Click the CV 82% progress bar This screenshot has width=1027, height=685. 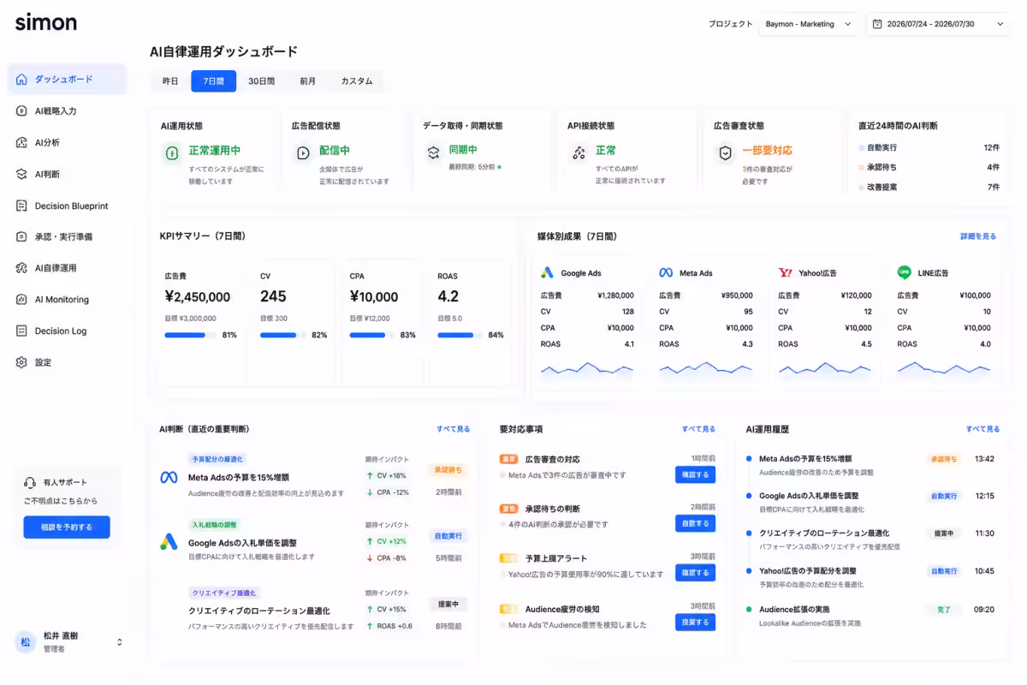pyautogui.click(x=282, y=336)
